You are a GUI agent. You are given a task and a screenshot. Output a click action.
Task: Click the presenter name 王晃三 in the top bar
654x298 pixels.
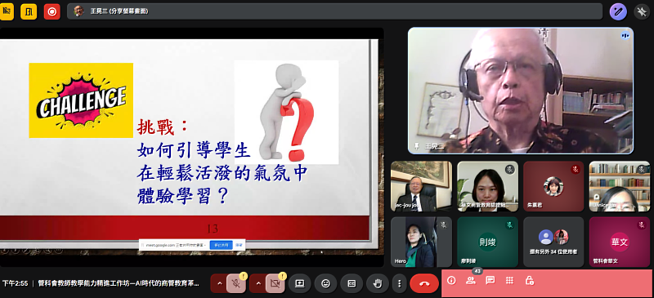[x=98, y=11]
